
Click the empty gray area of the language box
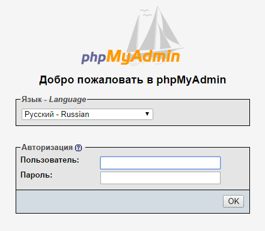pos(201,114)
